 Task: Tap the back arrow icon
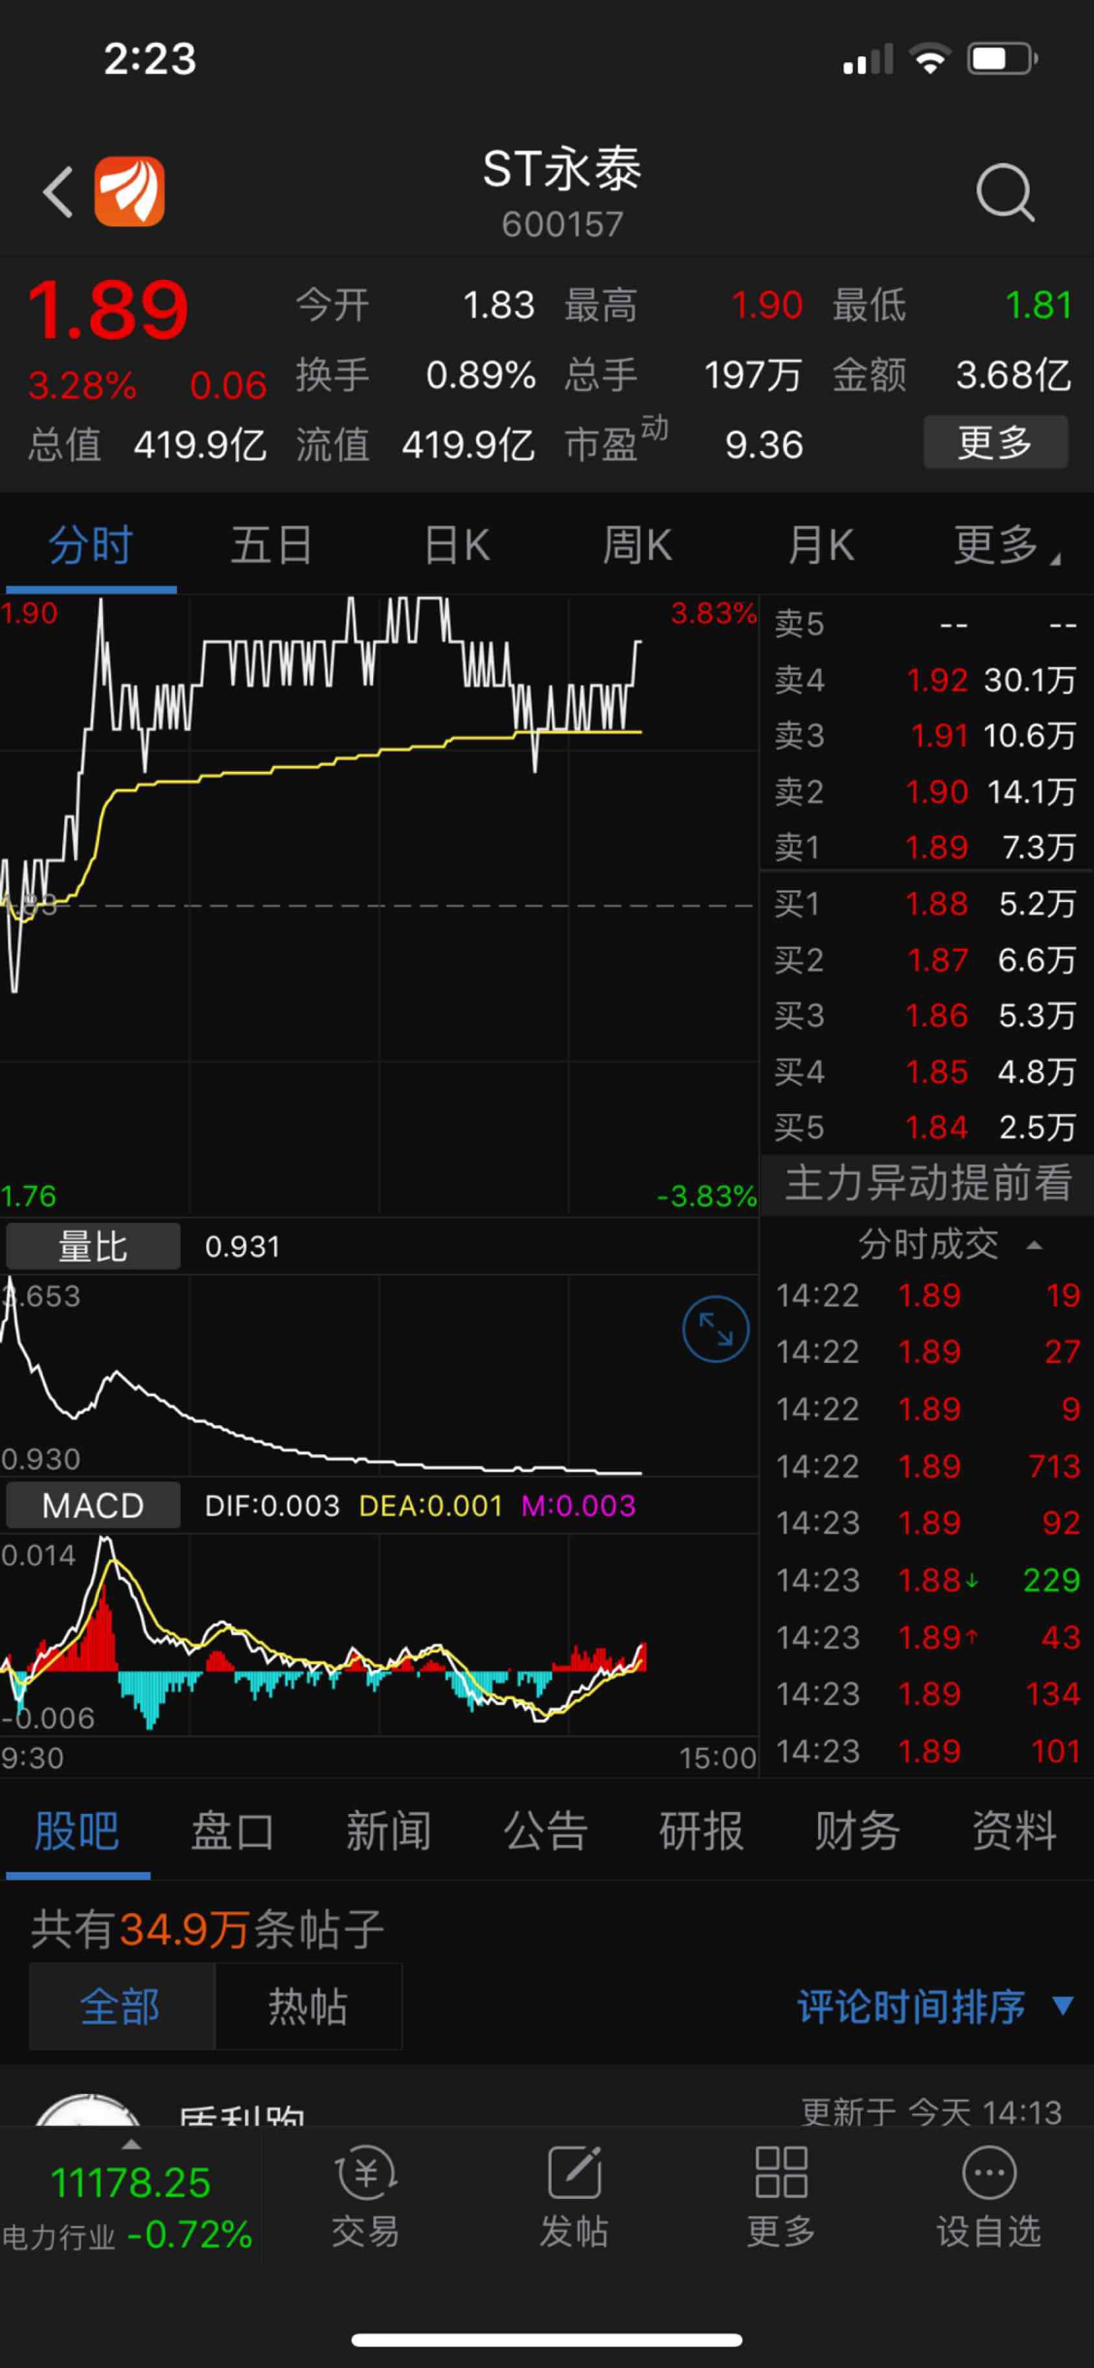click(x=58, y=192)
